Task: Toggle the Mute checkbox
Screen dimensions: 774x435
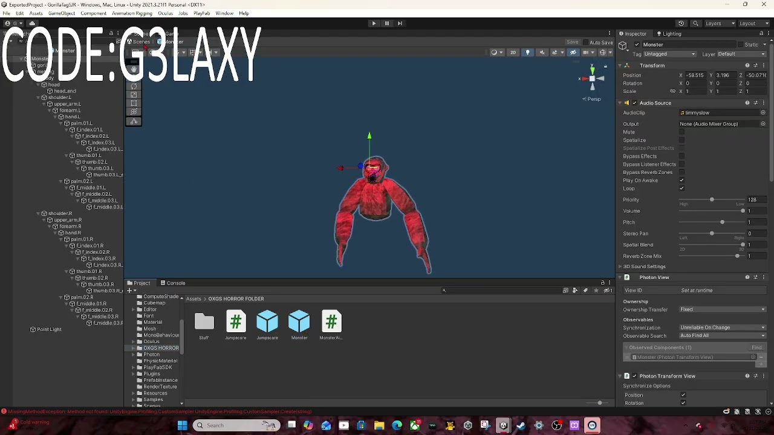Action: (x=682, y=132)
